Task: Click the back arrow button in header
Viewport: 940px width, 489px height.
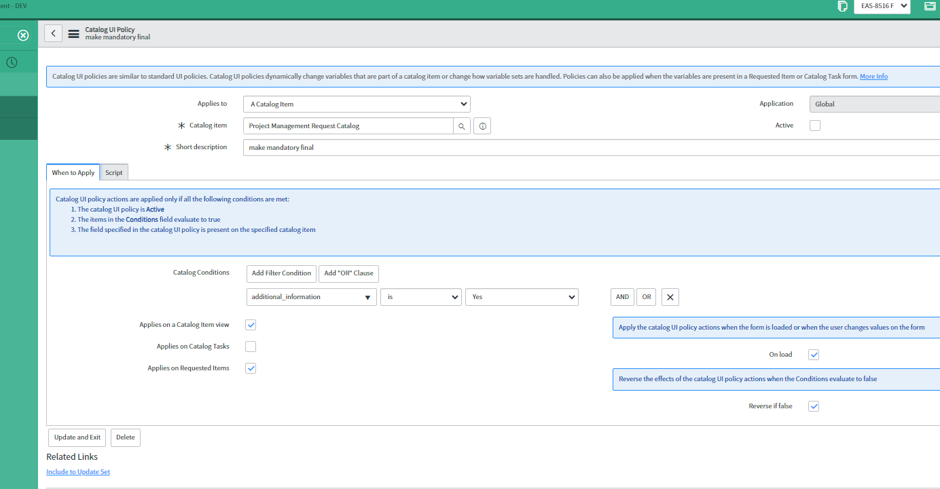Action: click(x=53, y=33)
